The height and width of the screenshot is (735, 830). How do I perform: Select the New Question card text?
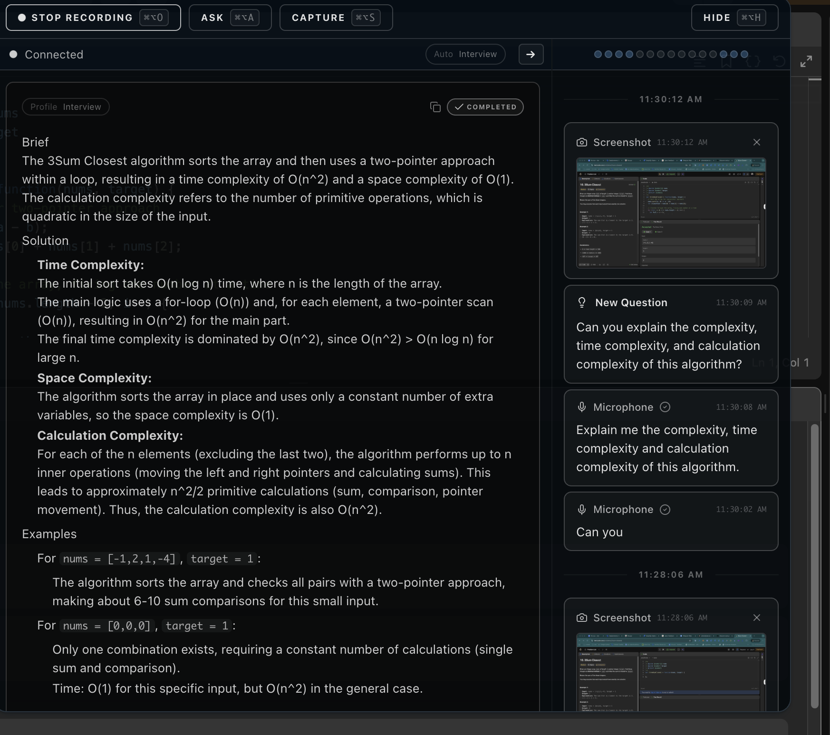pyautogui.click(x=668, y=346)
